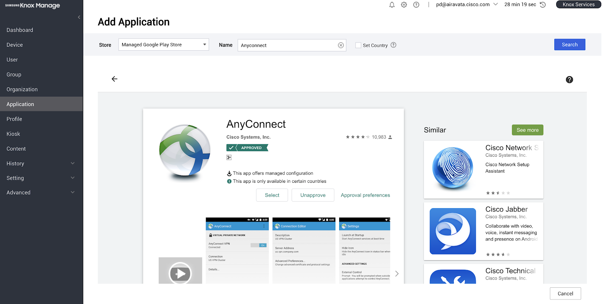Image resolution: width=605 pixels, height=304 pixels.
Task: Click See more for similar apps
Action: pyautogui.click(x=527, y=130)
